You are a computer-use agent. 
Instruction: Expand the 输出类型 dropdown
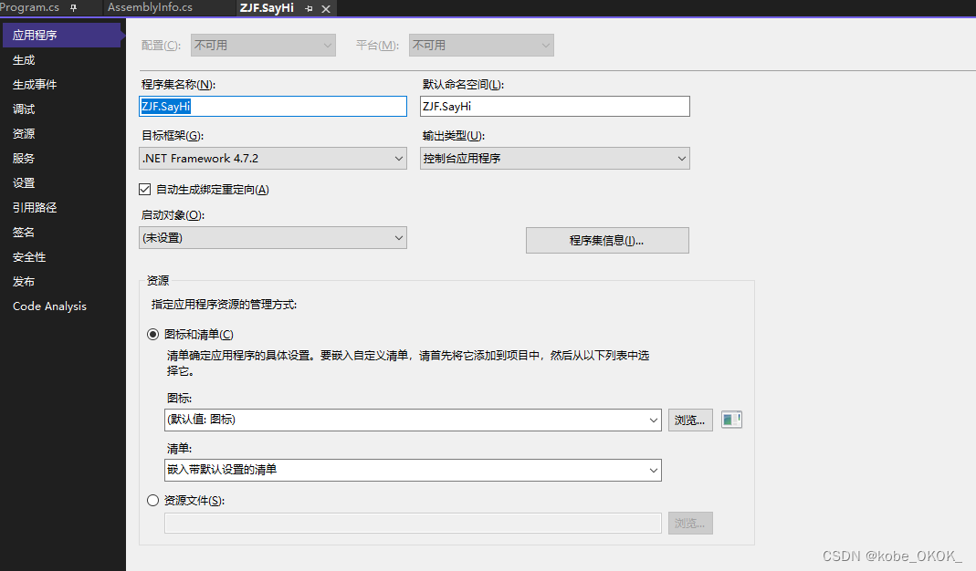click(554, 159)
